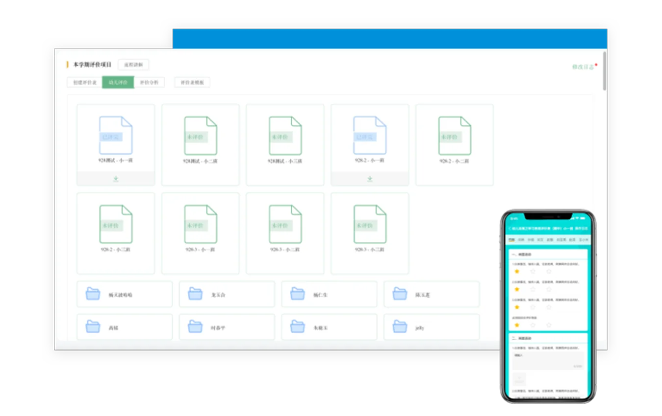Select the highlighted first tab on phone
This screenshot has width=662, height=416.
click(x=511, y=240)
